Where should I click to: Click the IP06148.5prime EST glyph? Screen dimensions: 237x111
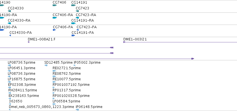pos(77,110)
